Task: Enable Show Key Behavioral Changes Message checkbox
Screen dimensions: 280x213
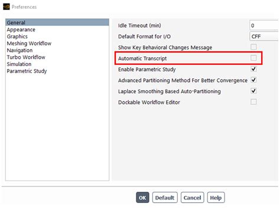Action: coord(253,47)
